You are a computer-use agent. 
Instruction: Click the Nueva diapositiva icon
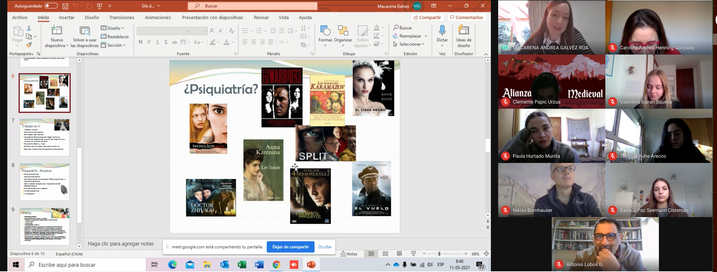(56, 30)
